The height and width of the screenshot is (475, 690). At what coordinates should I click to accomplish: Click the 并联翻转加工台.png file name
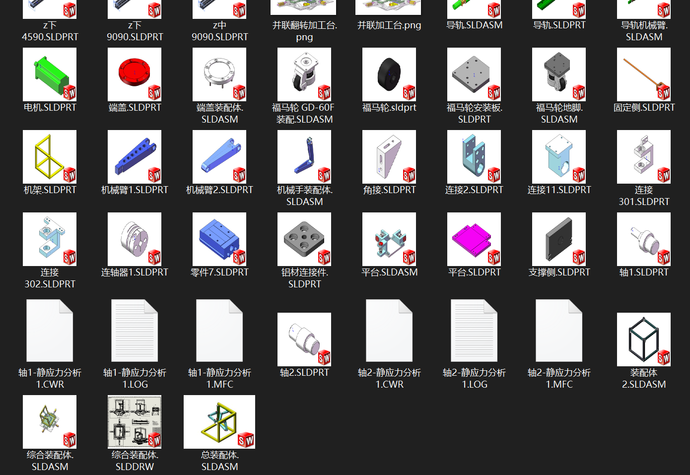304,31
